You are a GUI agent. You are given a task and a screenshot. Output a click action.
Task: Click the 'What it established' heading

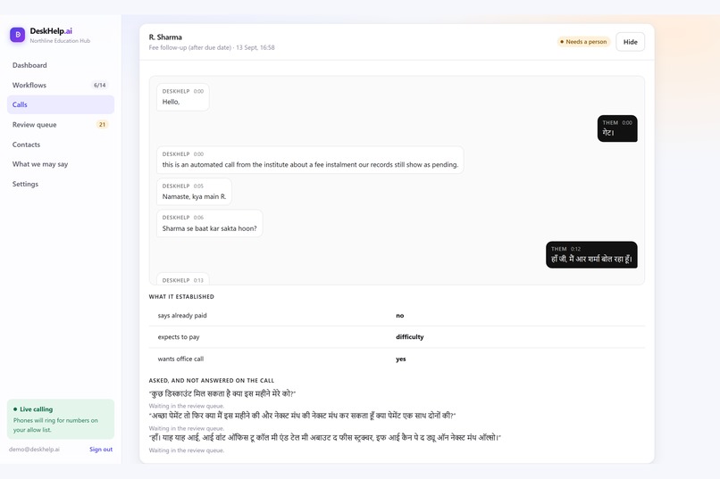[181, 296]
